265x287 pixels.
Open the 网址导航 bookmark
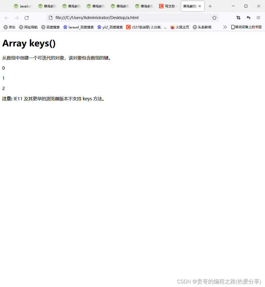28,27
